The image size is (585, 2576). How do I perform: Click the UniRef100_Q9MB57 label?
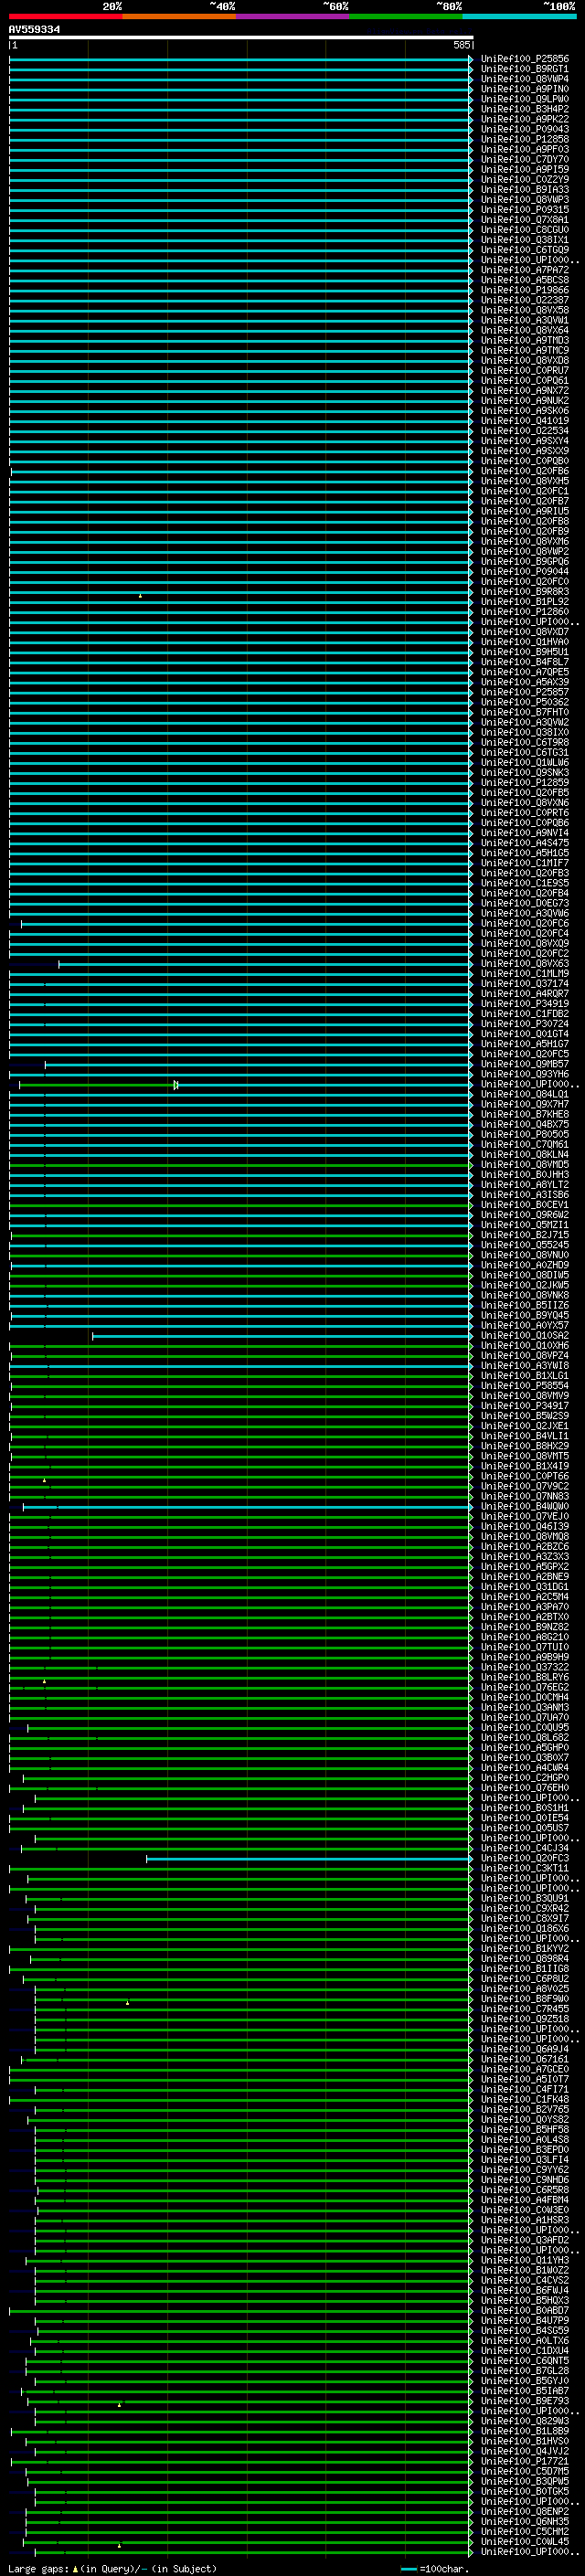click(x=525, y=1065)
